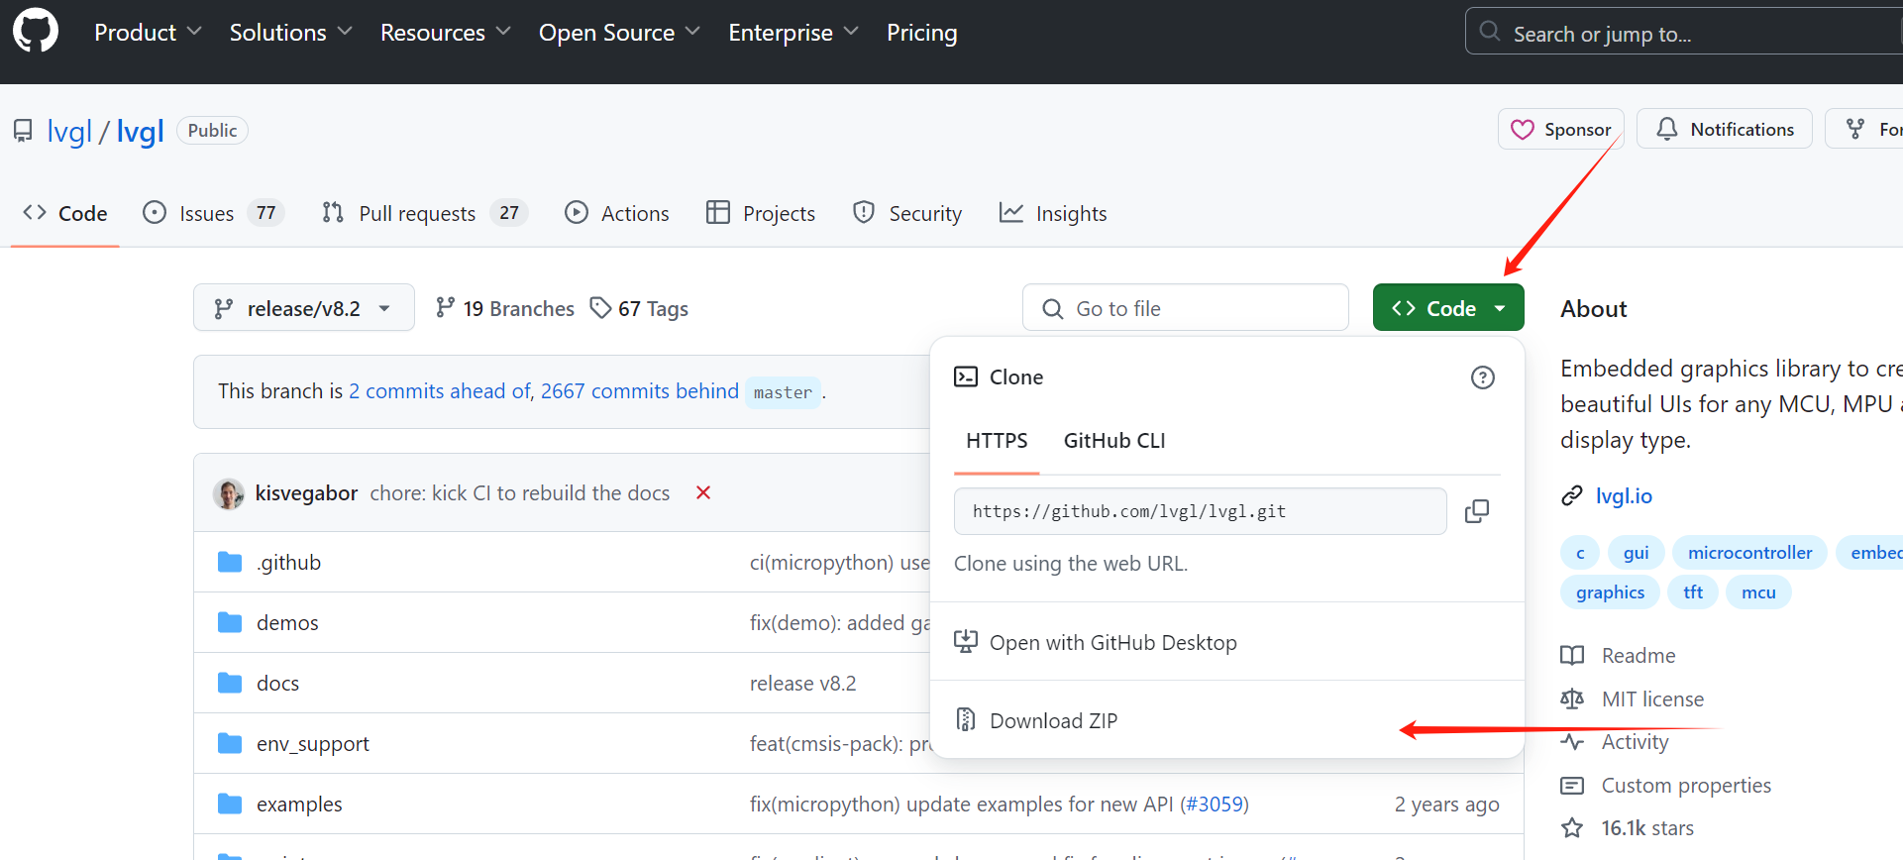Screen dimensions: 1903x860
Task: Select the HTTPS clone tab
Action: coord(997,441)
